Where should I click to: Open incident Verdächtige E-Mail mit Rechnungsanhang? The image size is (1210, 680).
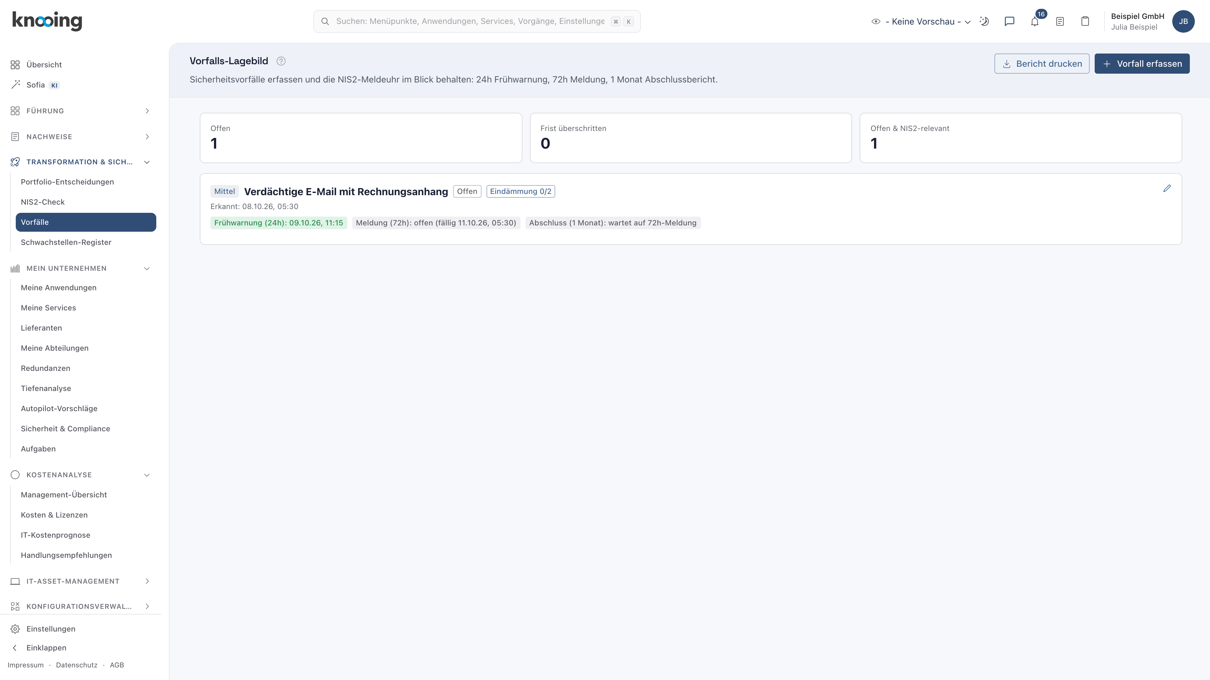tap(346, 191)
